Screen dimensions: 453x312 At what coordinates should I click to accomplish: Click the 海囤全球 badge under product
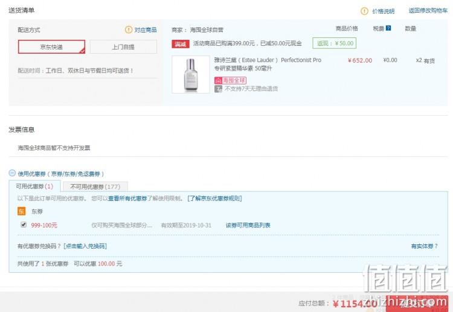point(230,80)
